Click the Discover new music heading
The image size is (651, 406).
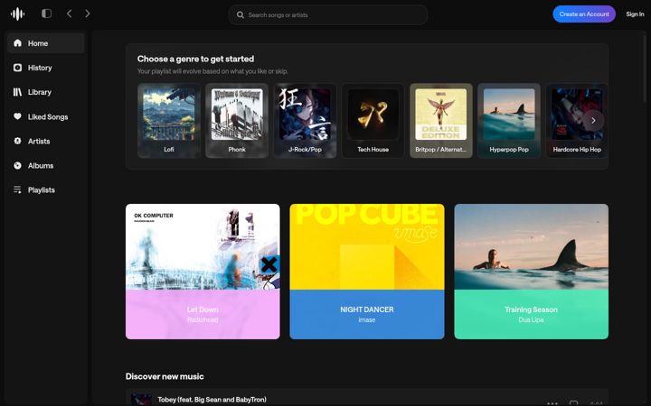(x=165, y=376)
